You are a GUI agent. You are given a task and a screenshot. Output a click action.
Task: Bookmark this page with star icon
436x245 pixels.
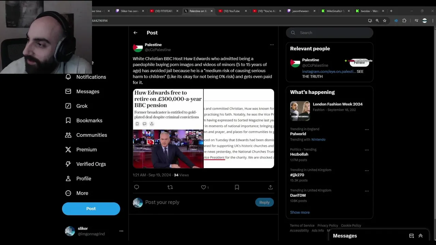pos(385,21)
